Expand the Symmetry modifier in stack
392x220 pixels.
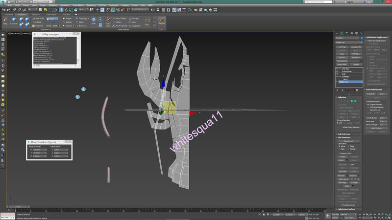tap(340, 77)
